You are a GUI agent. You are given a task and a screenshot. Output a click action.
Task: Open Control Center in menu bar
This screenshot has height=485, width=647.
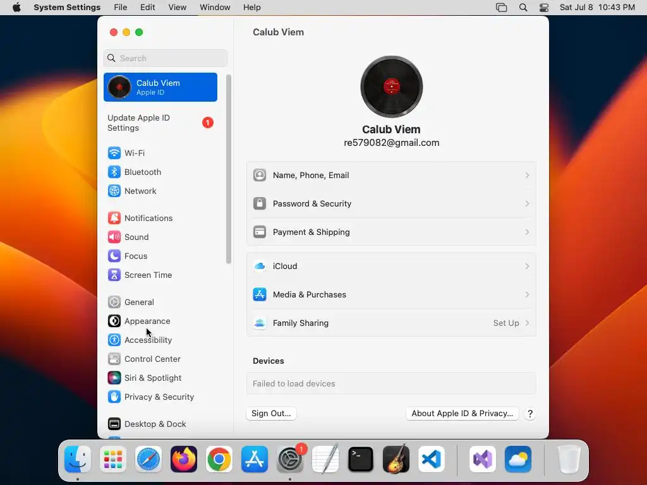(544, 8)
